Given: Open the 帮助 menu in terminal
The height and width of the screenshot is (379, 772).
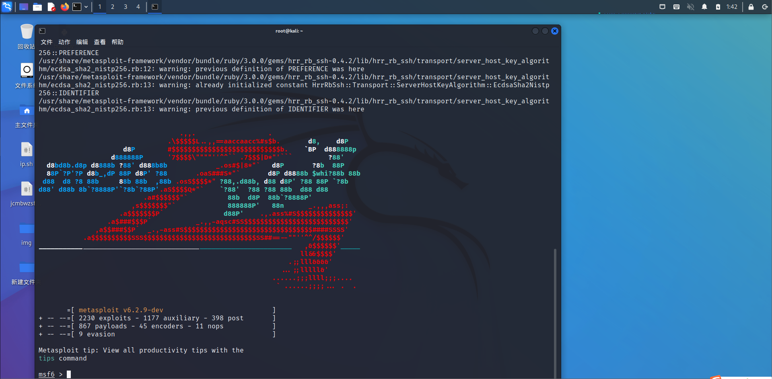Looking at the screenshot, I should click(117, 42).
